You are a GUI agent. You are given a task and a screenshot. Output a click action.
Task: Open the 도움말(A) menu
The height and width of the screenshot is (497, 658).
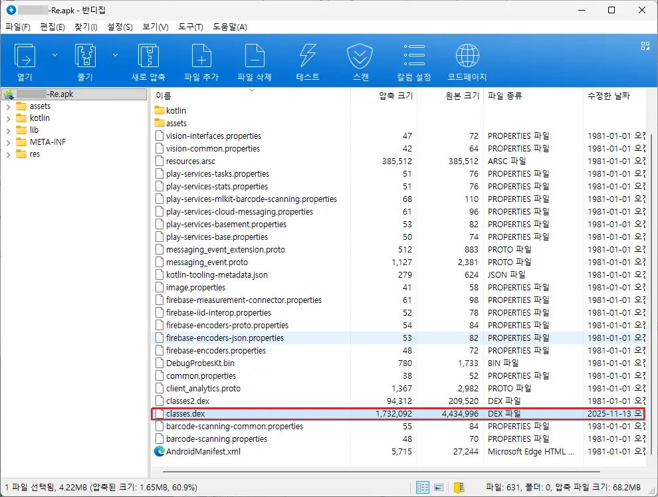pos(229,27)
